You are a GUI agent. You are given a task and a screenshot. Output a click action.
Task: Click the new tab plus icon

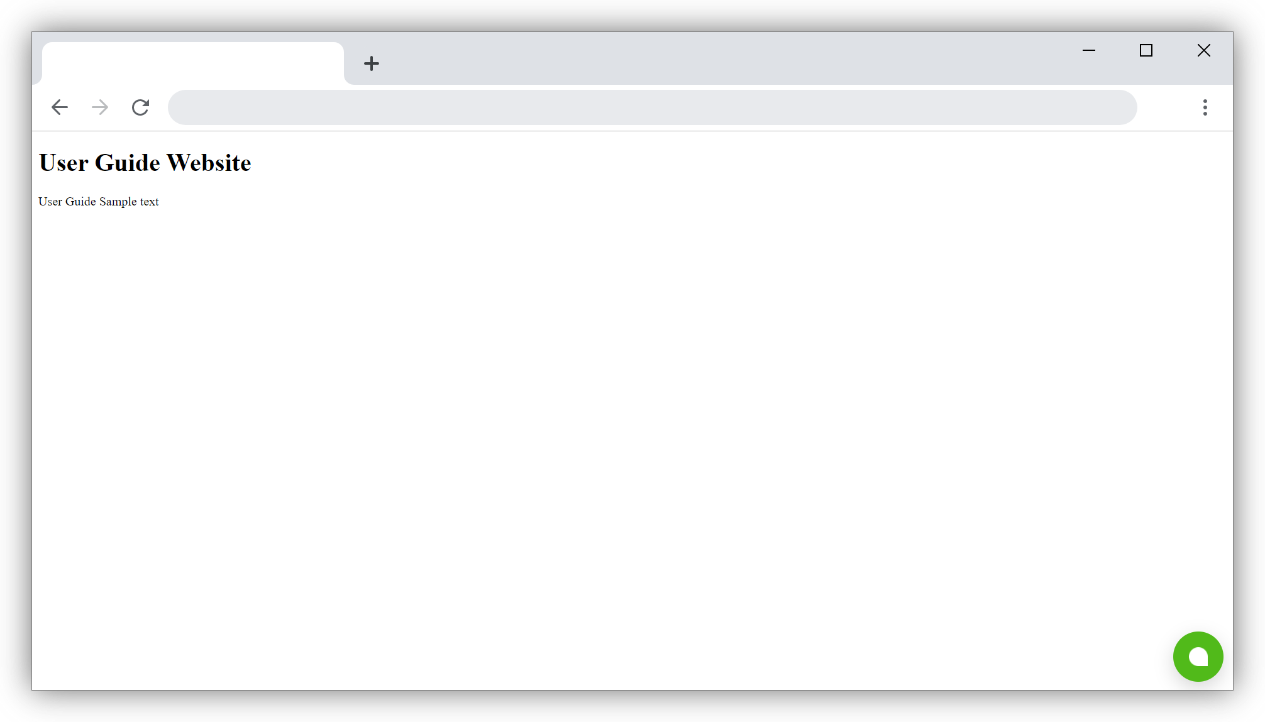pos(371,63)
